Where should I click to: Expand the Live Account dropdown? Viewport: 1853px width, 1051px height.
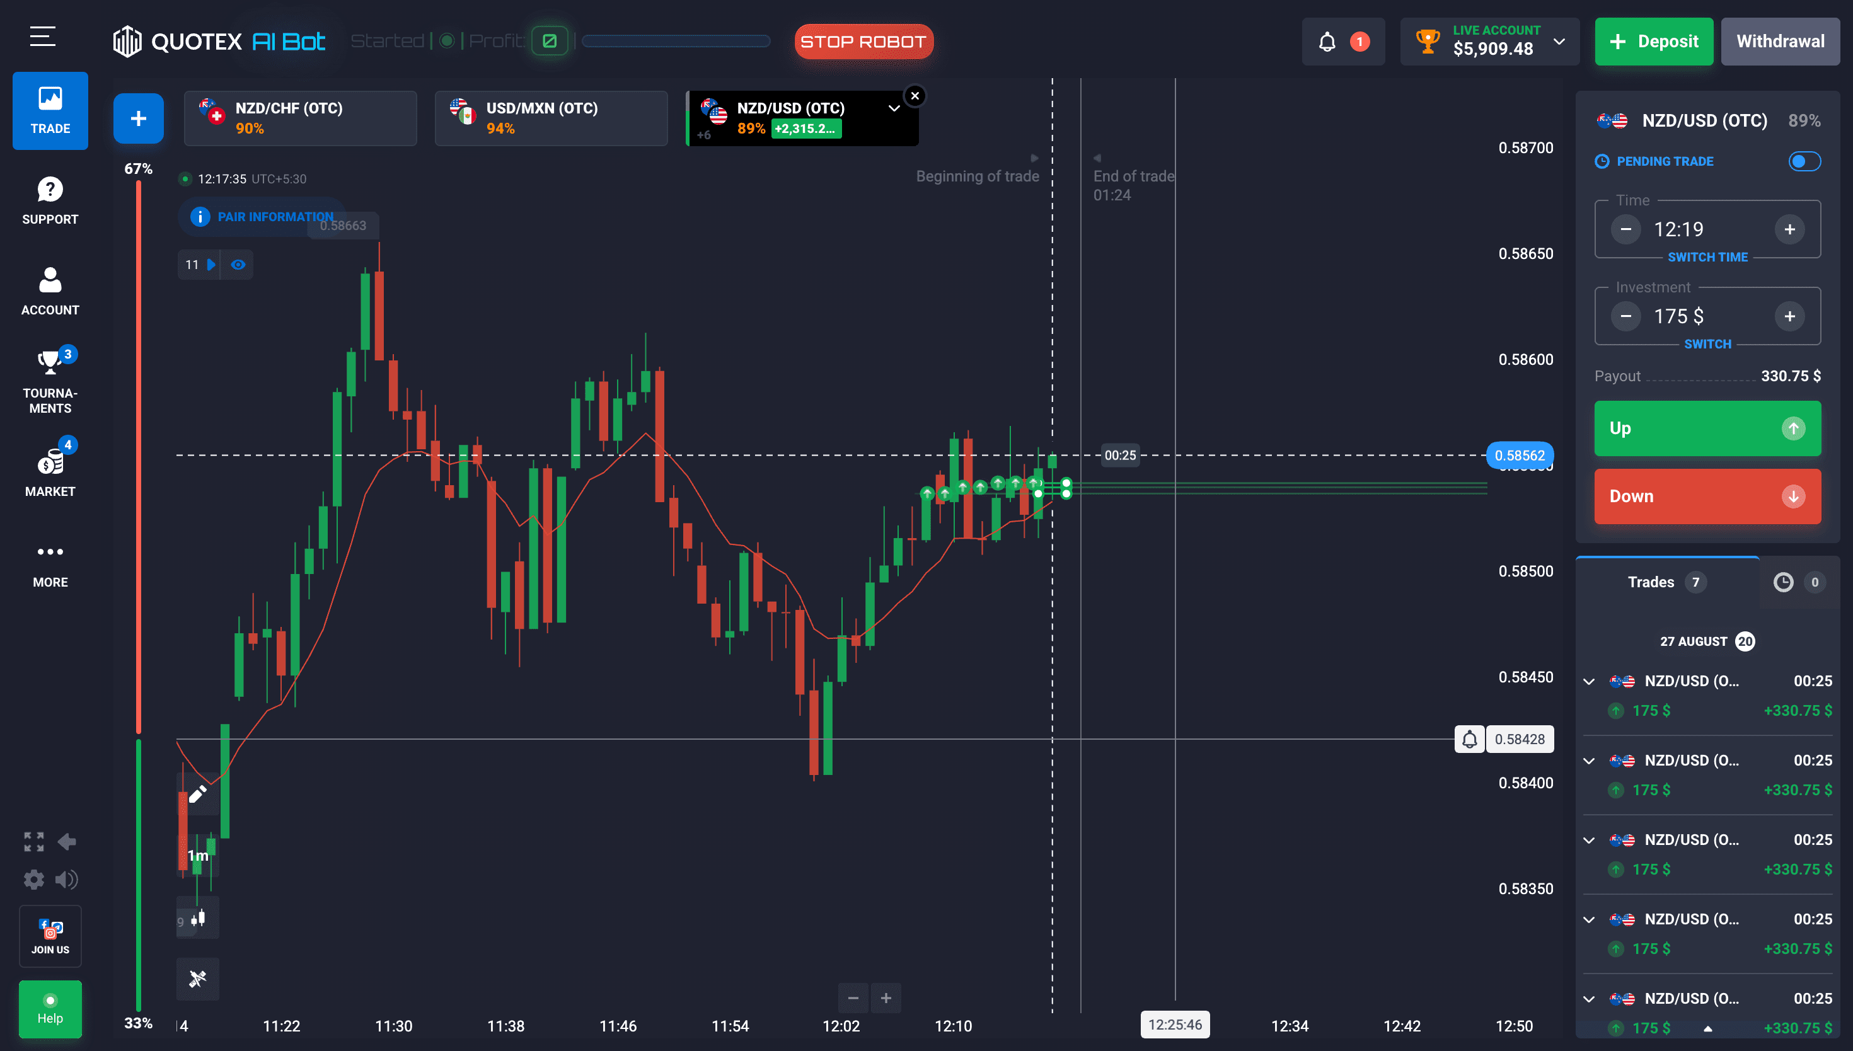pos(1559,41)
